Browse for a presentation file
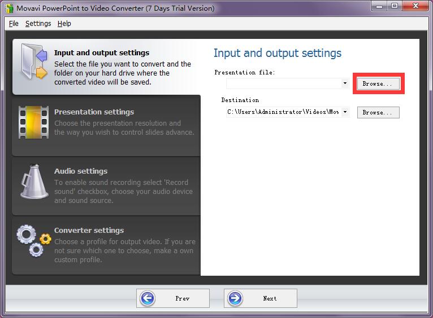Image resolution: width=433 pixels, height=318 pixels. point(378,83)
